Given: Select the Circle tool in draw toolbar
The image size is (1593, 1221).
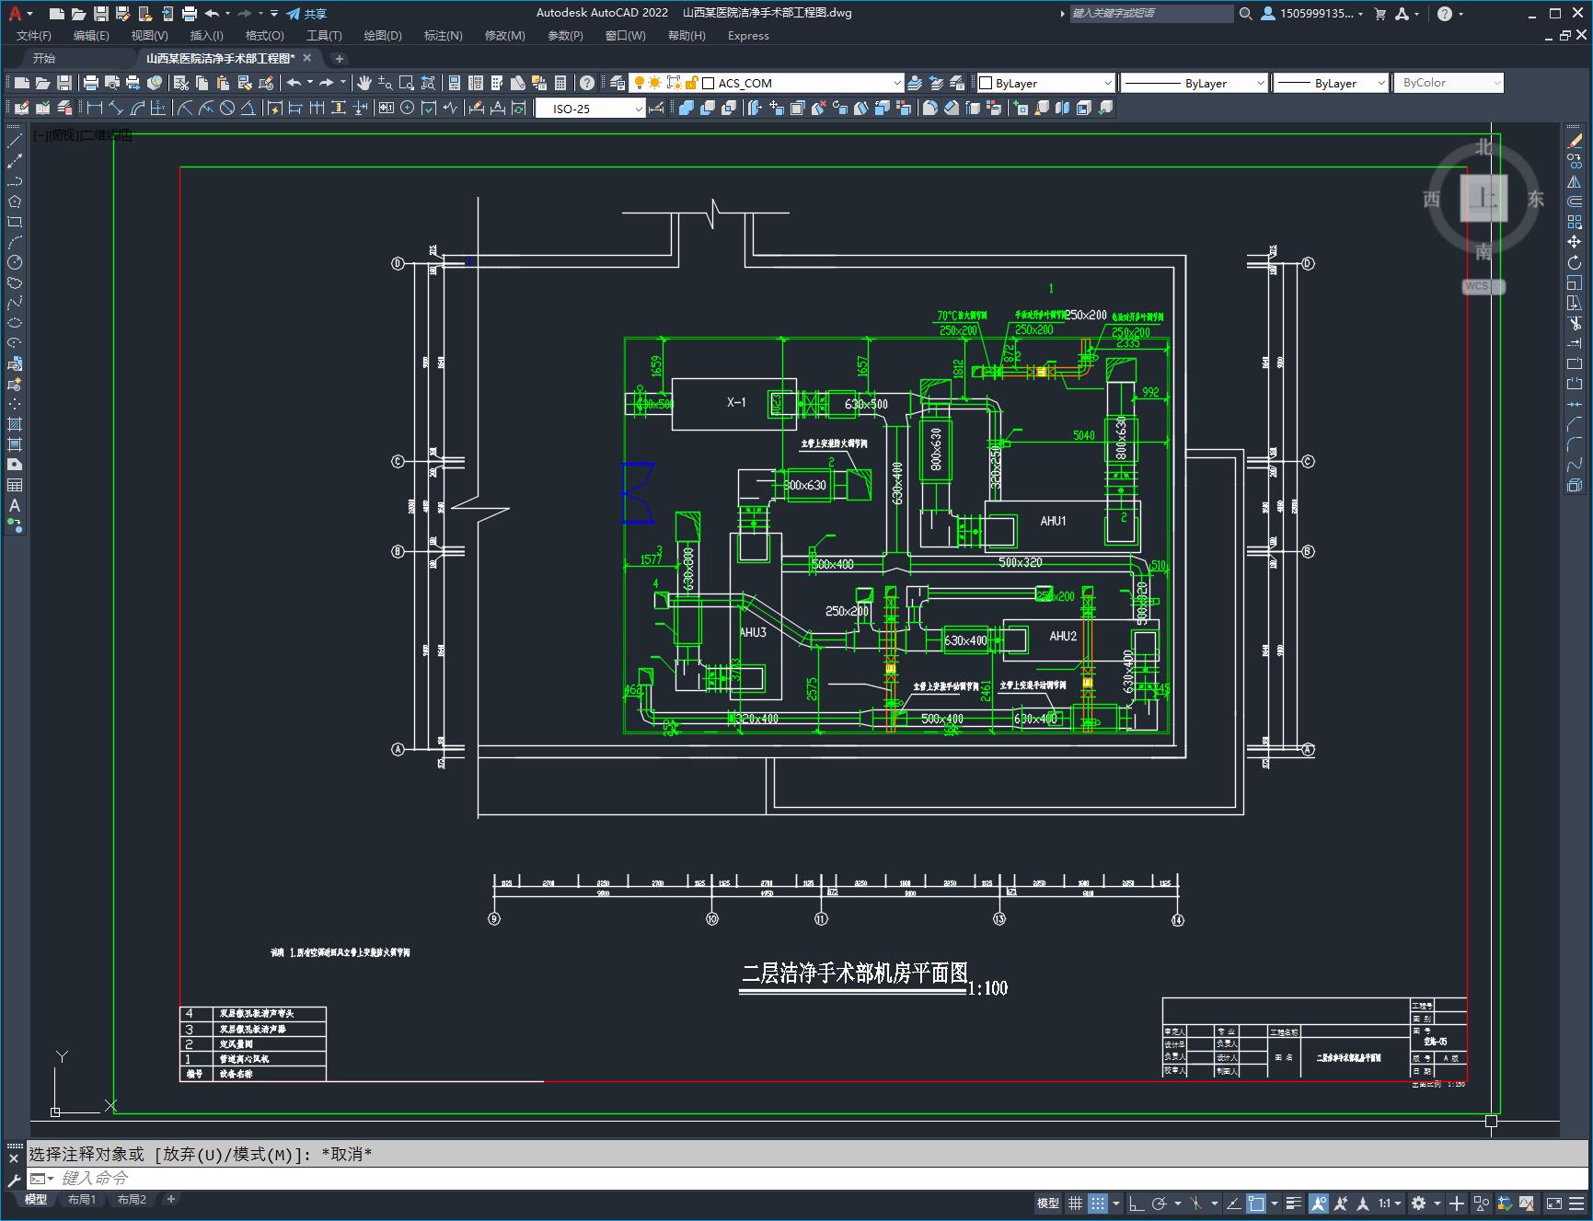Looking at the screenshot, I should click(15, 262).
